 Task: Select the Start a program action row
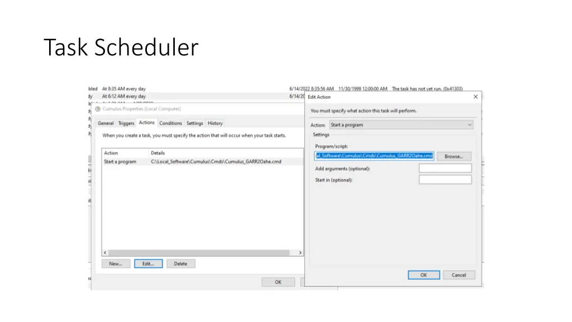202,162
